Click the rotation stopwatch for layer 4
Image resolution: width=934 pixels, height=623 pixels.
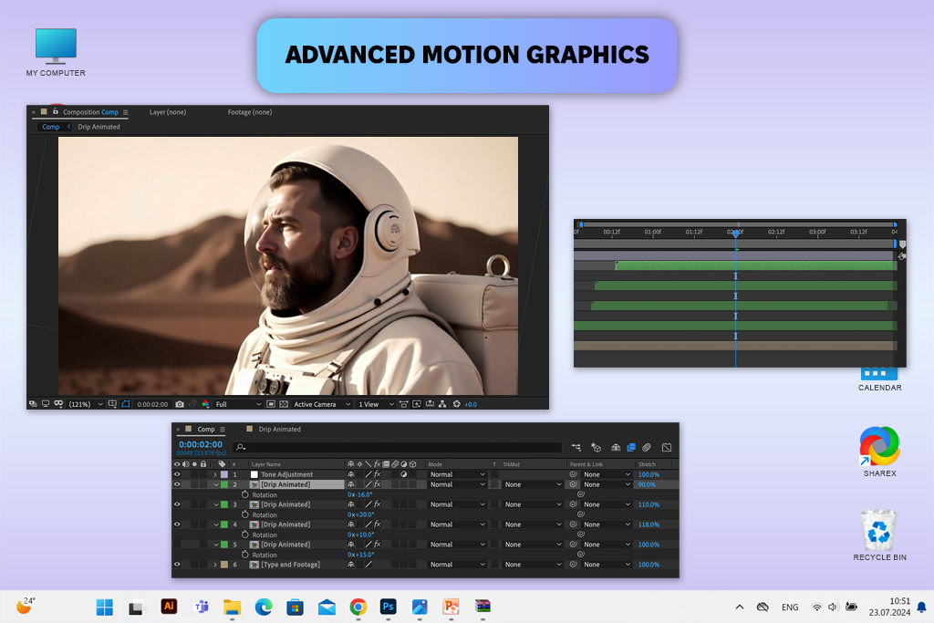click(x=244, y=535)
